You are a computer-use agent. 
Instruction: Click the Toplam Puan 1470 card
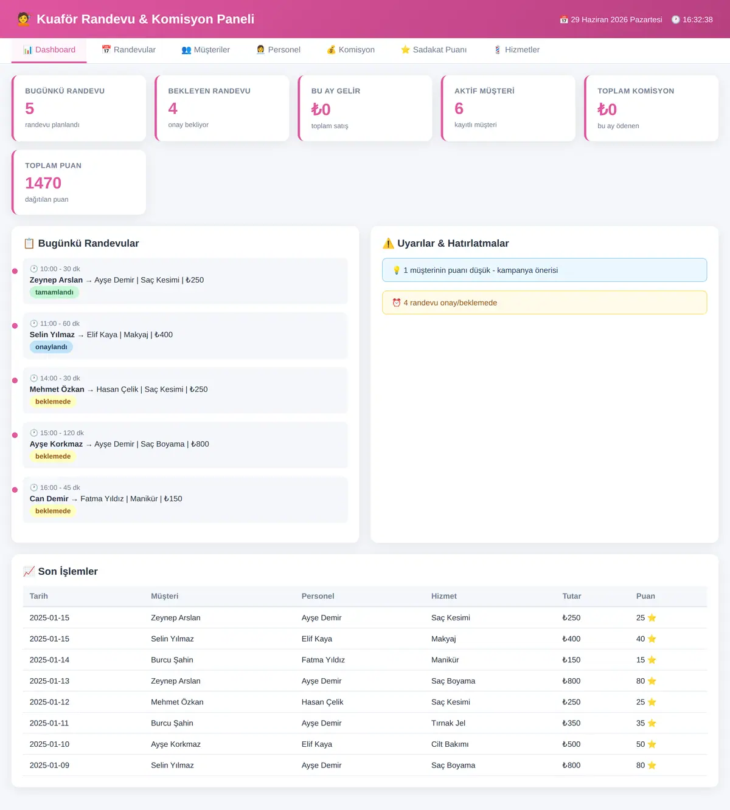click(79, 182)
